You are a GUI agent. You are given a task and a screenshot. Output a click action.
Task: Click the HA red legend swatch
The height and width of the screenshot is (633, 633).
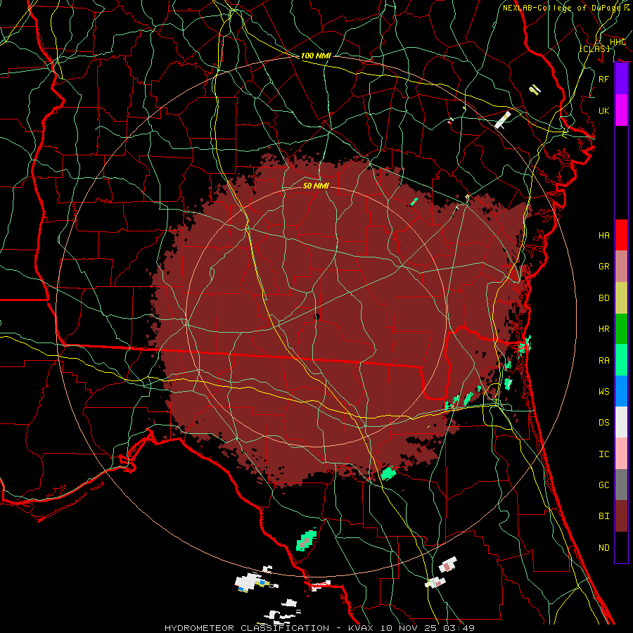point(621,235)
